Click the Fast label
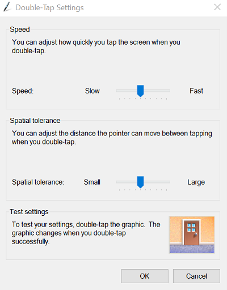Viewport: 227px width, 290px height. 196,91
